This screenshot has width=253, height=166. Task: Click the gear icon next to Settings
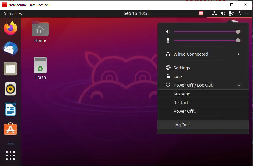(x=168, y=68)
